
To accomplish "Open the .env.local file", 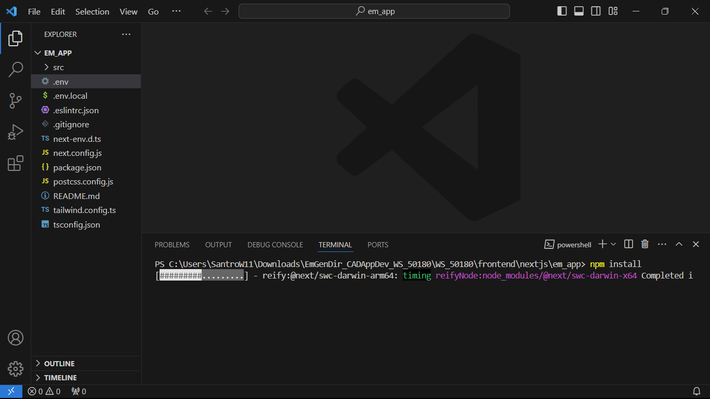I will click(86, 96).
